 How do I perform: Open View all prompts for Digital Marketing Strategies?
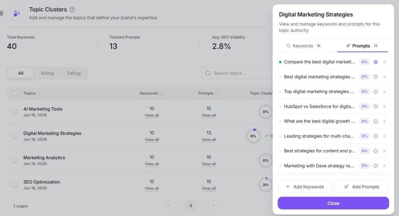coord(209,140)
